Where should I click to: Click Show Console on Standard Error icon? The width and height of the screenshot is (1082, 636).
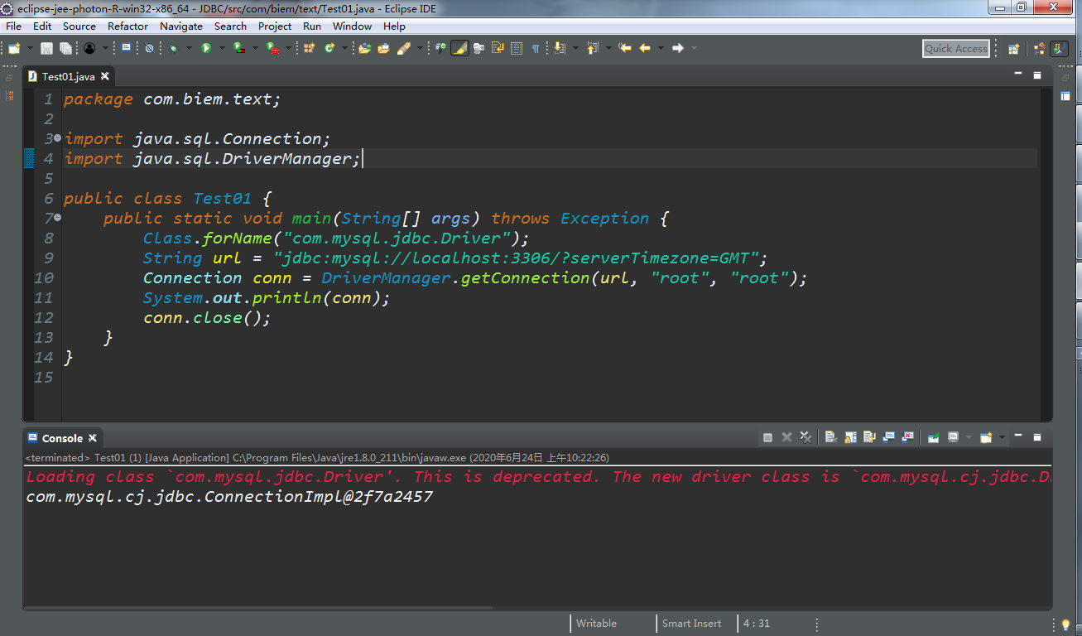coord(908,437)
